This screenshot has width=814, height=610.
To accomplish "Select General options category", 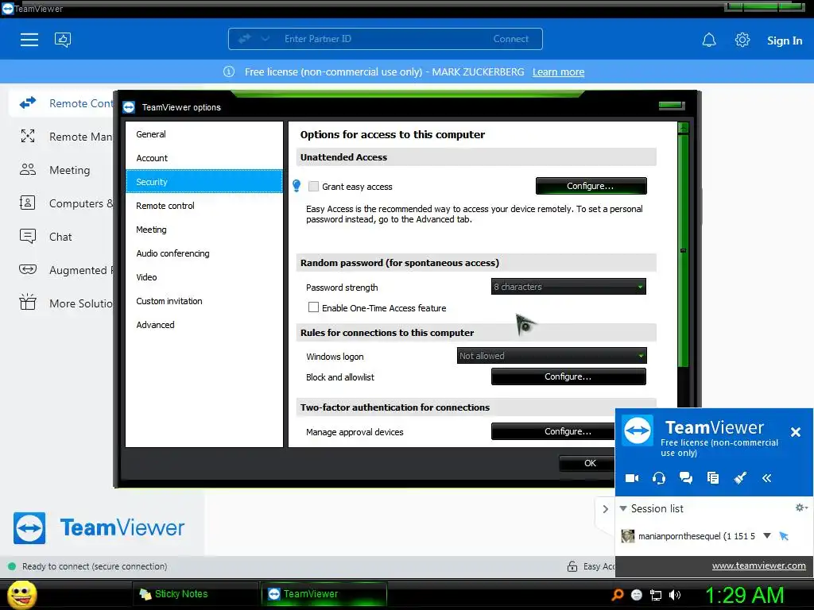I will [x=204, y=133].
